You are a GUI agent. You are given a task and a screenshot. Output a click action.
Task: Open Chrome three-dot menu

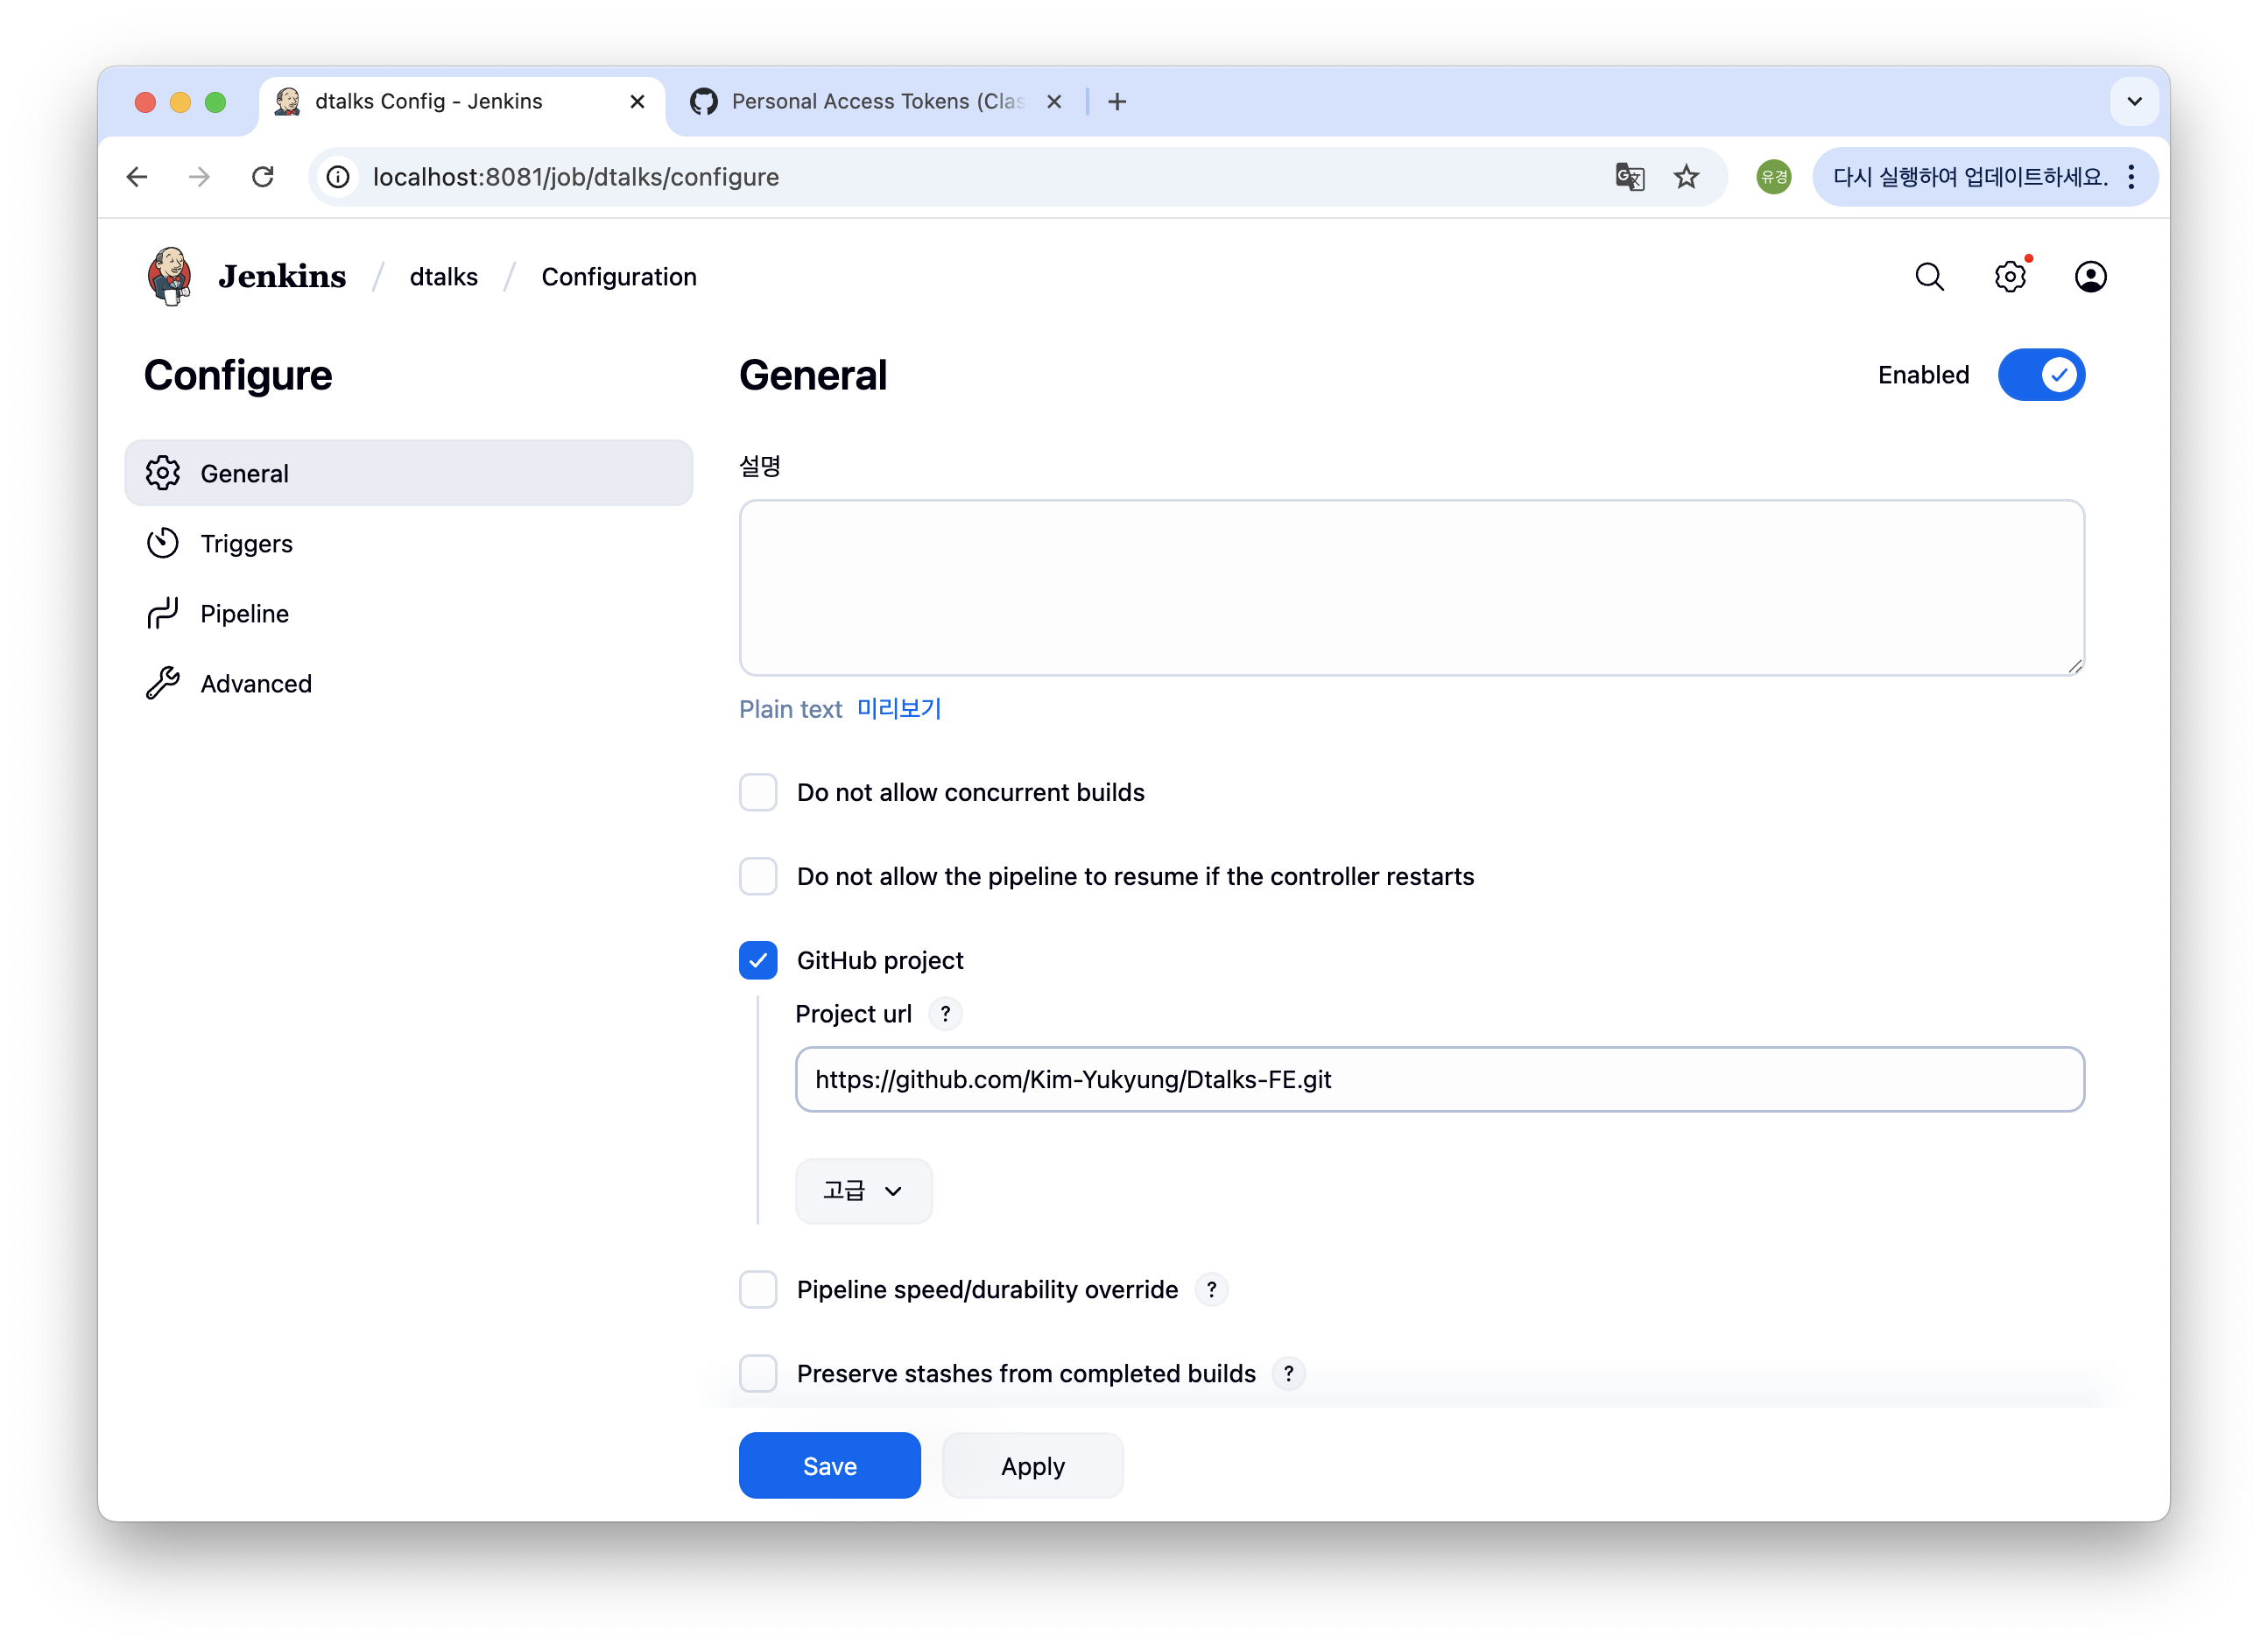[2131, 177]
